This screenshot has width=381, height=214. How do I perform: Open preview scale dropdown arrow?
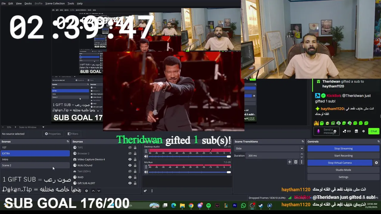pos(43,127)
